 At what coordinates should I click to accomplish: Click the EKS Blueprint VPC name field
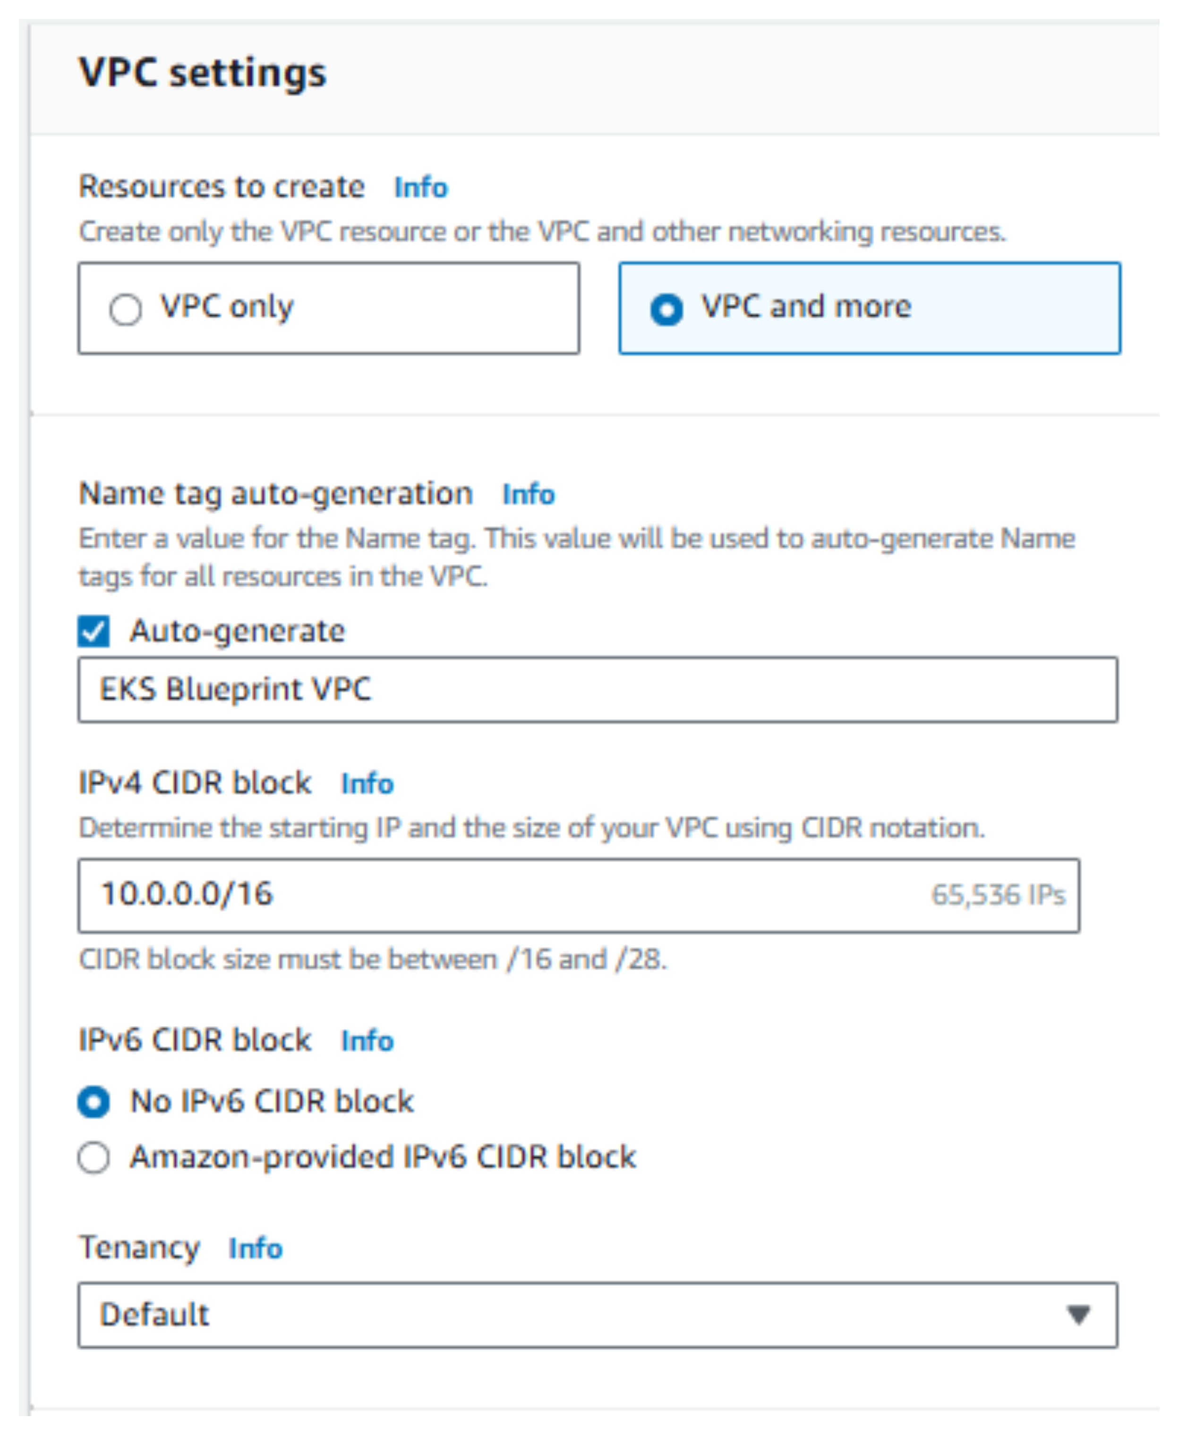tap(598, 689)
